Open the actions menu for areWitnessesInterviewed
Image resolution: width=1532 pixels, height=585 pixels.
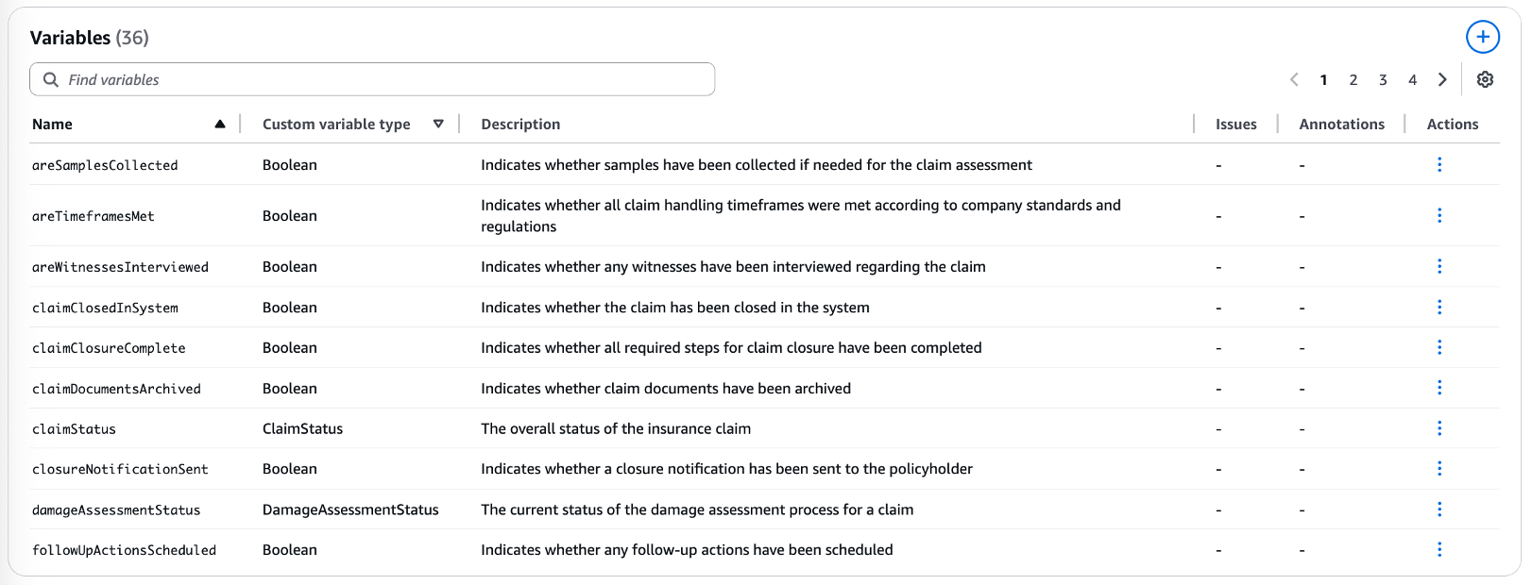click(1439, 266)
